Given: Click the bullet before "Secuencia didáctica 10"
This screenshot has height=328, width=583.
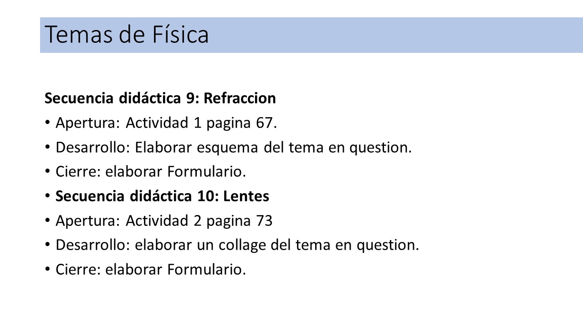Looking at the screenshot, I should (48, 197).
